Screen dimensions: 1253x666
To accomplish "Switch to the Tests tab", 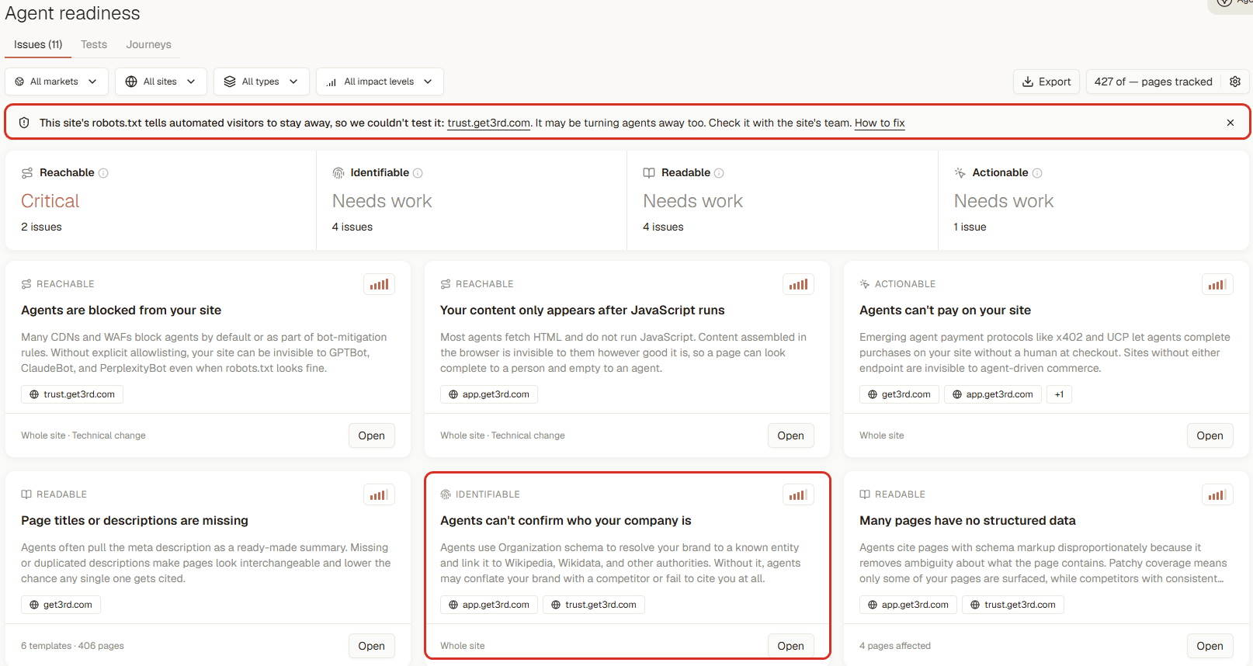I will pyautogui.click(x=94, y=44).
